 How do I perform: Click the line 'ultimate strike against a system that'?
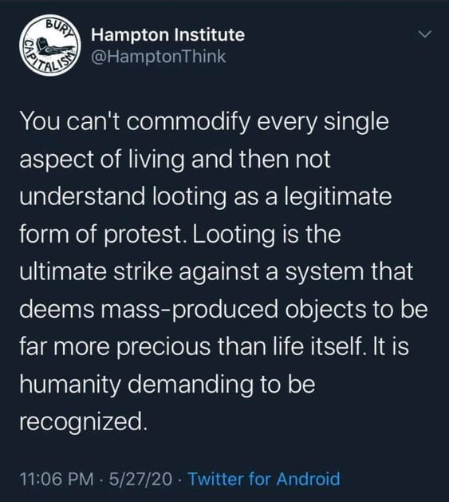click(216, 272)
